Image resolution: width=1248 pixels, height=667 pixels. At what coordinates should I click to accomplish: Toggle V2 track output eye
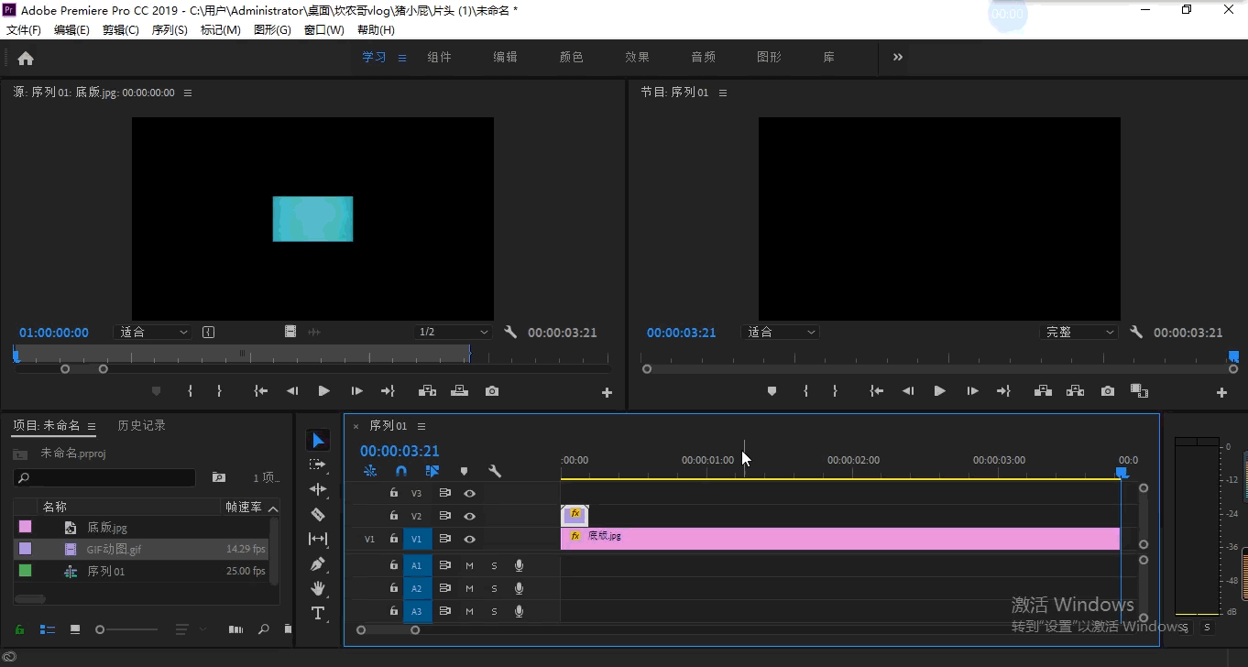click(x=469, y=517)
